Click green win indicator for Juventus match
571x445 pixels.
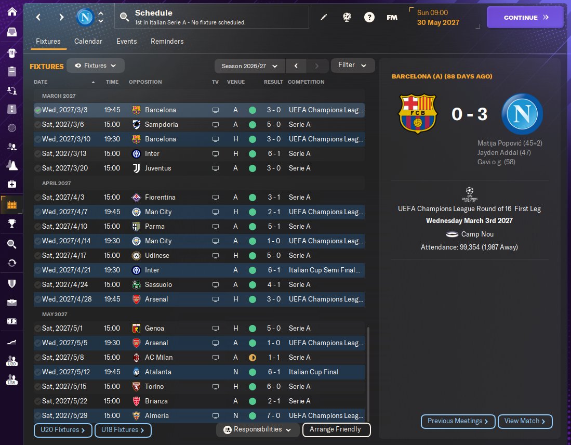point(253,168)
